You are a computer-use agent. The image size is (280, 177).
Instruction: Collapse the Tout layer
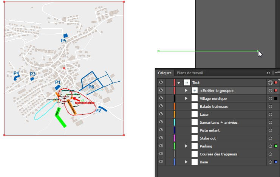[179, 82]
